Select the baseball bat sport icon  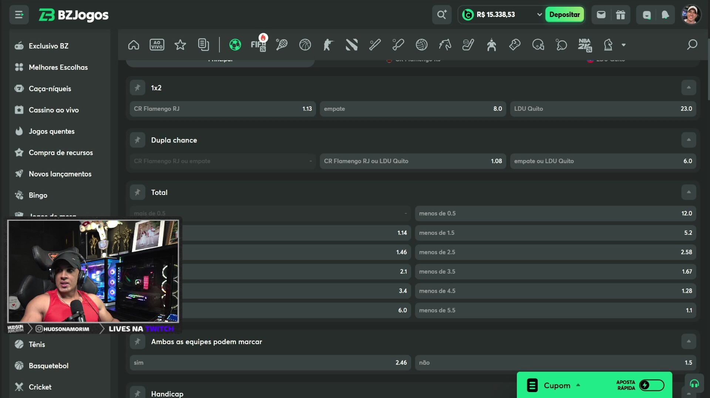pos(375,45)
